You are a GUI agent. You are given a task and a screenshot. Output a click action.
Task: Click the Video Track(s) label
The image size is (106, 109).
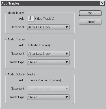point(44,19)
